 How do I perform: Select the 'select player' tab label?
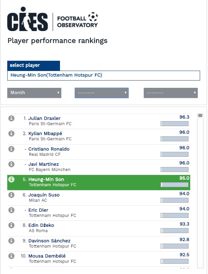[x=25, y=65]
